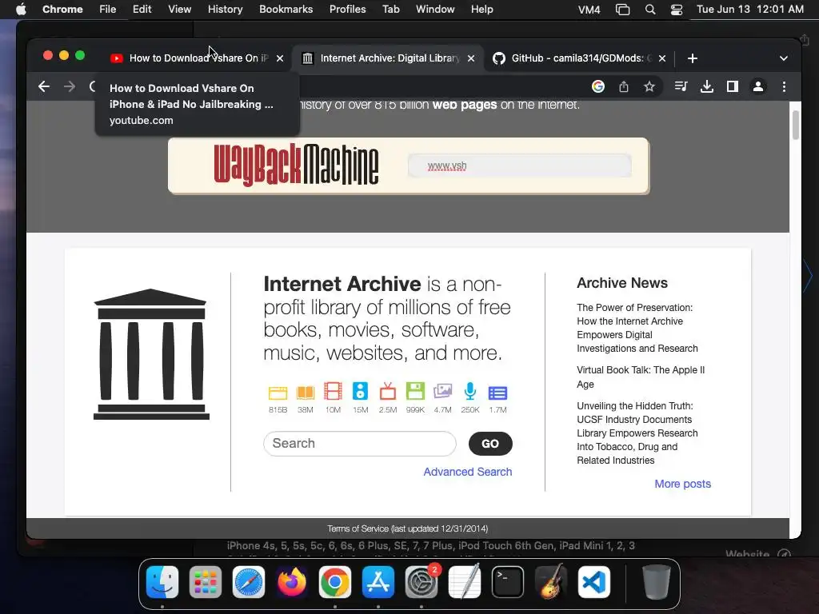The height and width of the screenshot is (614, 819).
Task: Open the media controls playlist icon
Action: click(681, 86)
